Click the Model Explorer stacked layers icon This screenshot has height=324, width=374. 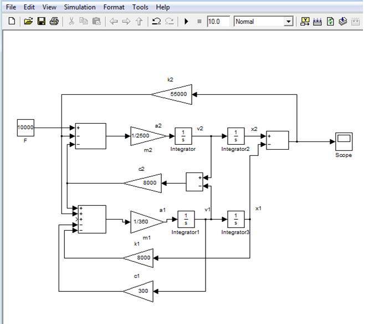point(343,22)
